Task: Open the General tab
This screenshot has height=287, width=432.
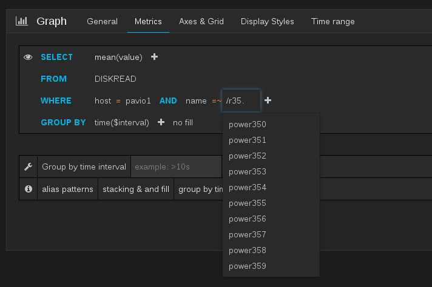Action: pos(102,21)
